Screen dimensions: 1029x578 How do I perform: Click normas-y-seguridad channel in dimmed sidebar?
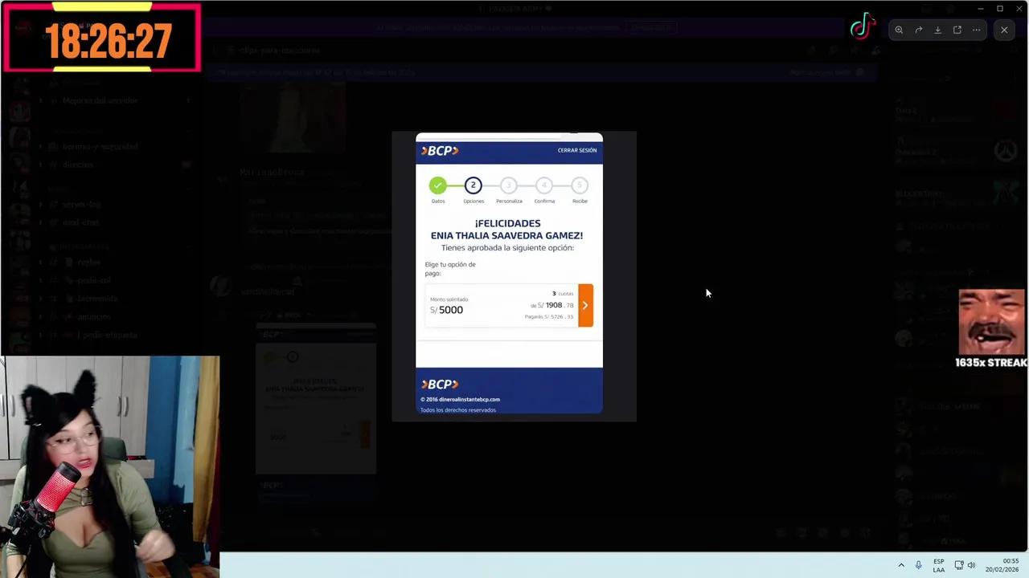[100, 147]
